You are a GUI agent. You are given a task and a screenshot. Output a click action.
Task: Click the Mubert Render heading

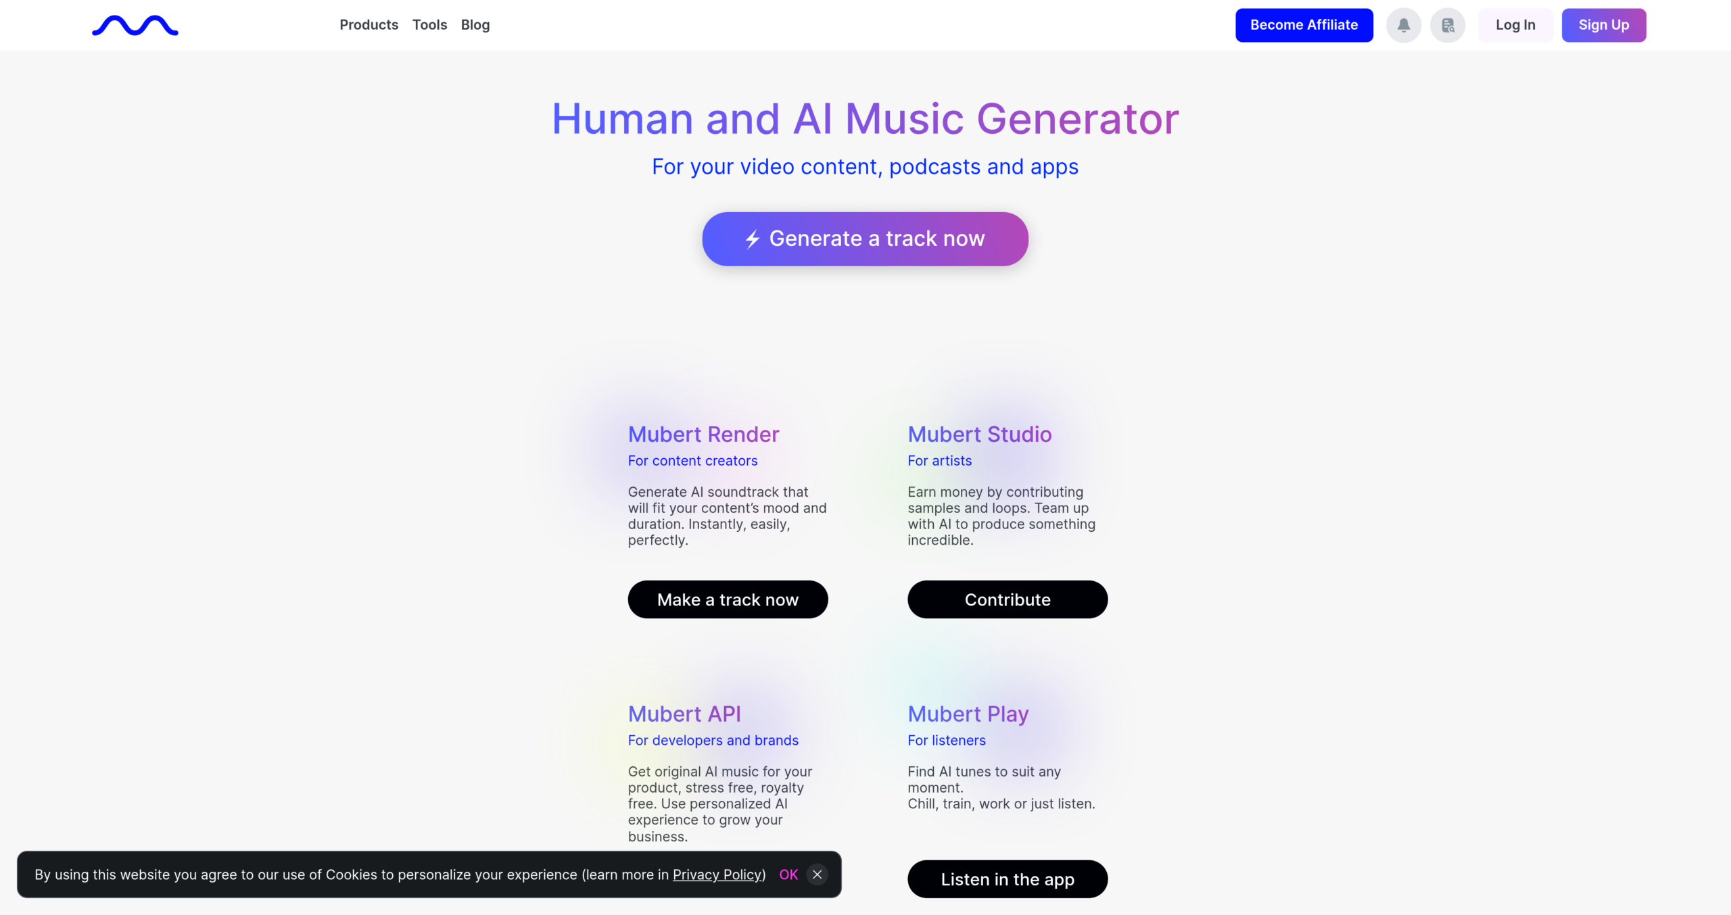click(x=703, y=435)
